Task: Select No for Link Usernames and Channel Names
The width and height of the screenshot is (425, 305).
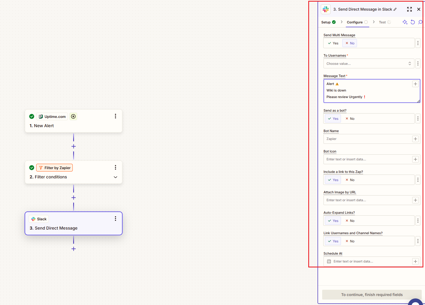Action: (350, 241)
